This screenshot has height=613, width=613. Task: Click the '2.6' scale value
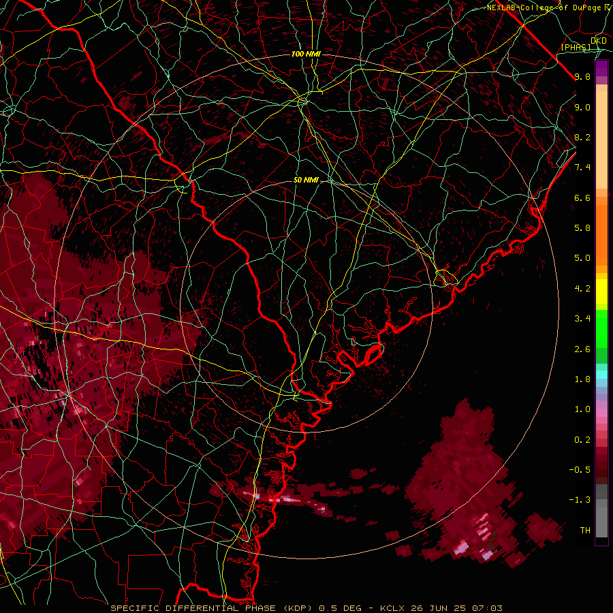coord(582,349)
